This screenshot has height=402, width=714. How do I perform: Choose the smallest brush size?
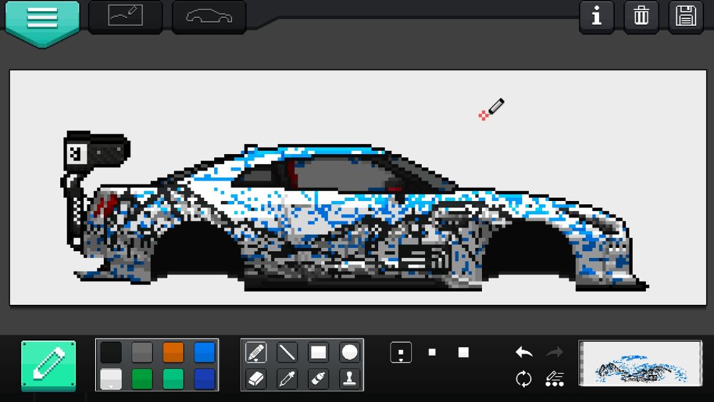click(x=401, y=352)
